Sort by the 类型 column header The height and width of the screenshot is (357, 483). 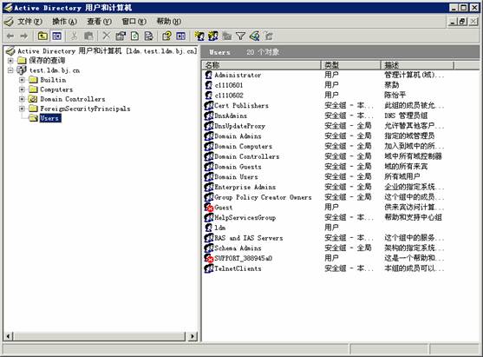[x=351, y=65]
